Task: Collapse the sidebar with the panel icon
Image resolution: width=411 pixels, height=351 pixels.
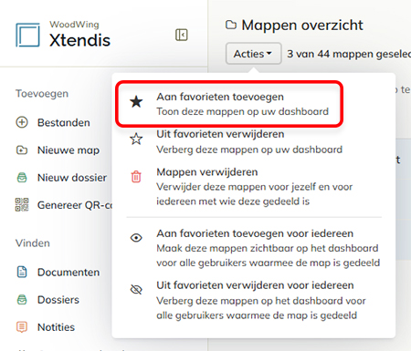Action: (182, 35)
